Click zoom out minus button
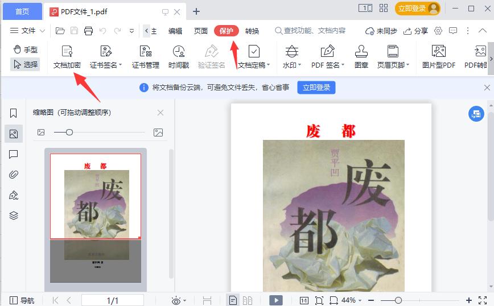This screenshot has height=306, width=494. point(371,300)
